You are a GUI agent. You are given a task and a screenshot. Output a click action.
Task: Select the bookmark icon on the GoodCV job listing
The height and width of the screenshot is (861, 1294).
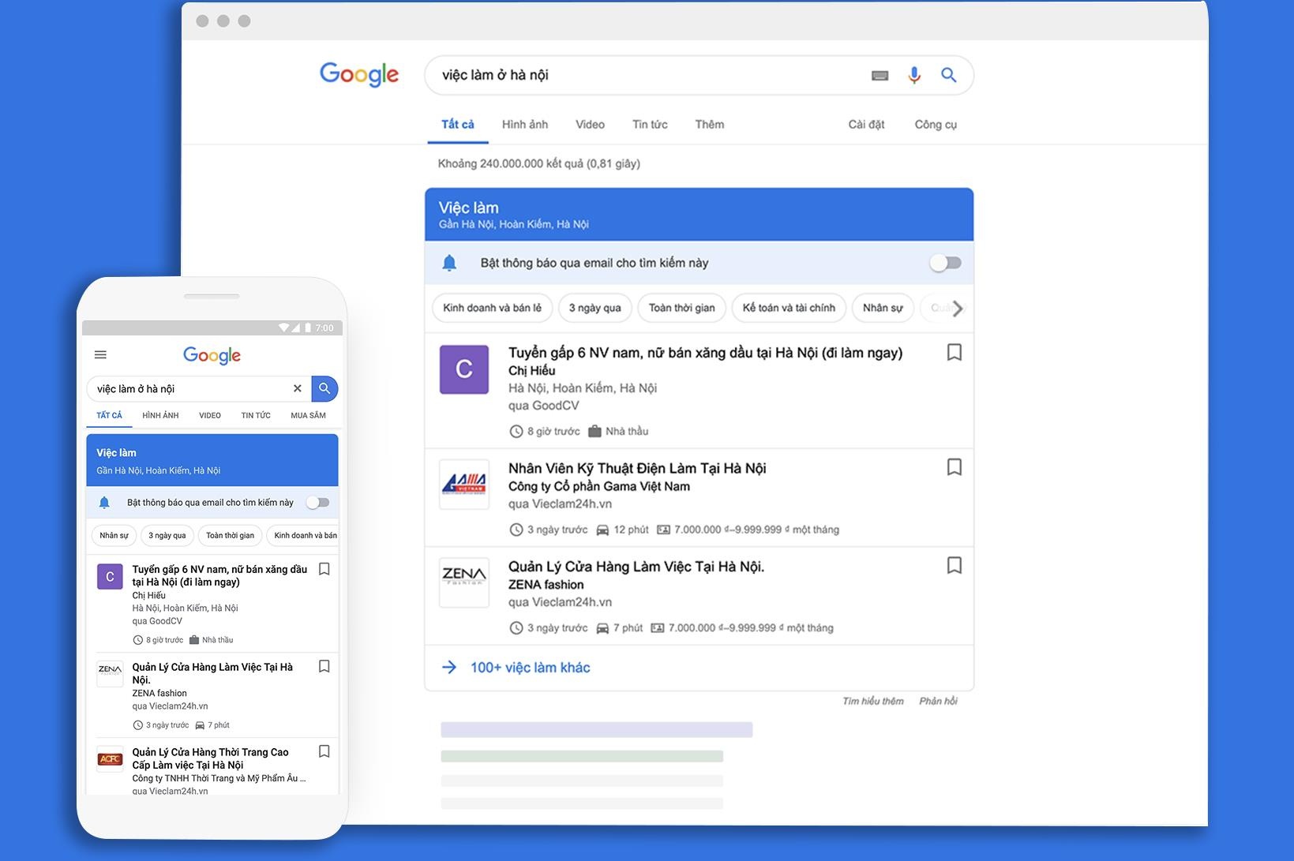pos(955,353)
